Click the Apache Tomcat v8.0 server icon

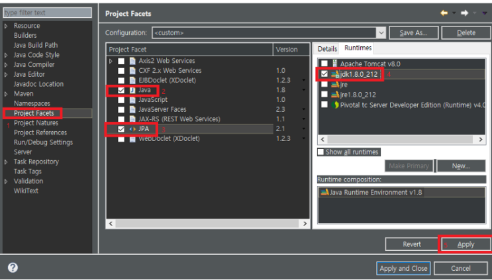tap(335, 64)
